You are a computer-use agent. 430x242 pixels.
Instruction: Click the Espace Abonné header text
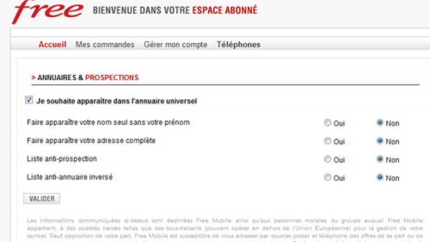click(x=225, y=10)
